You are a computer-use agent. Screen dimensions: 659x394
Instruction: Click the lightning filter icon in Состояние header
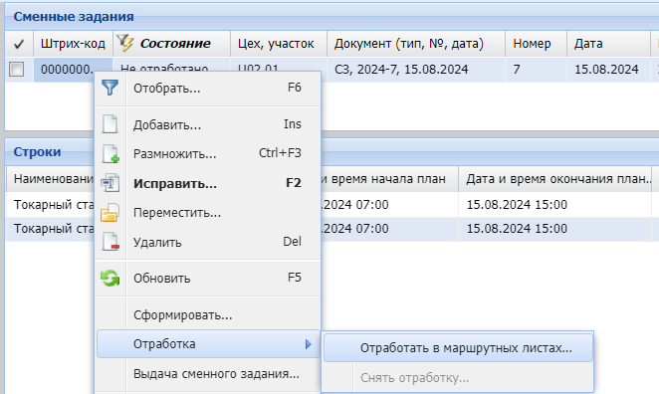[x=125, y=43]
